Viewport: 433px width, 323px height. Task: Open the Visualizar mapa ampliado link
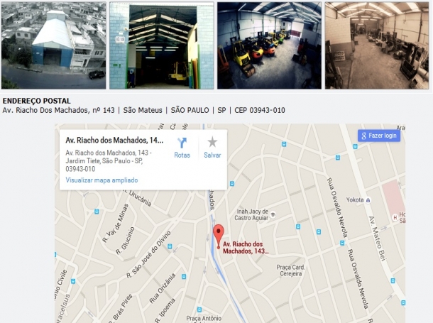[102, 180]
